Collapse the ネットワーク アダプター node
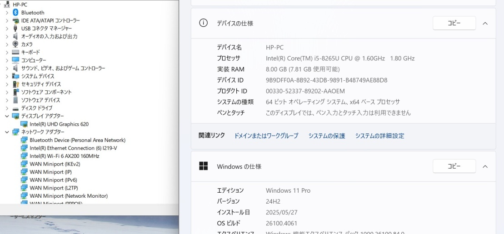This screenshot has height=234, width=504. tap(7, 132)
